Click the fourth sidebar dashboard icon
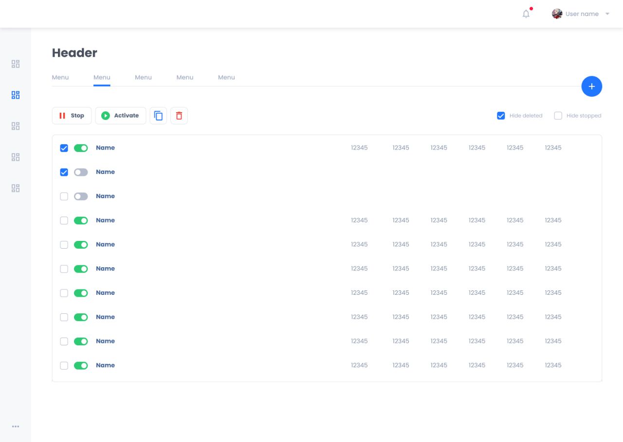This screenshot has width=623, height=442. [16, 157]
